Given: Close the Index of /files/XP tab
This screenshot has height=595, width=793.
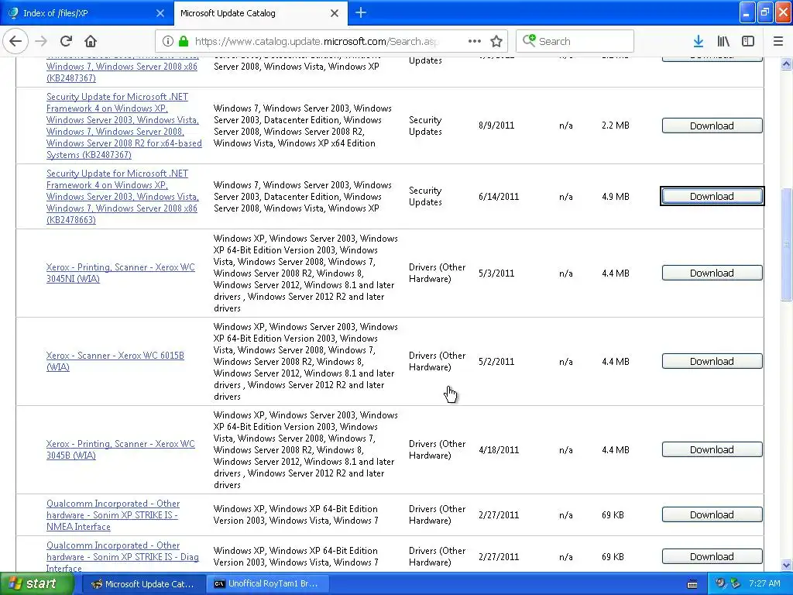Looking at the screenshot, I should [x=160, y=13].
